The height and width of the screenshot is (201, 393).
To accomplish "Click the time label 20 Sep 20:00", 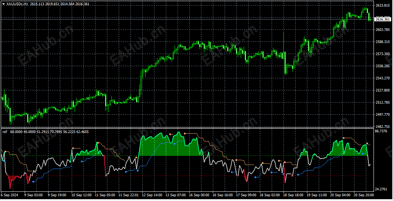I will (364, 195).
